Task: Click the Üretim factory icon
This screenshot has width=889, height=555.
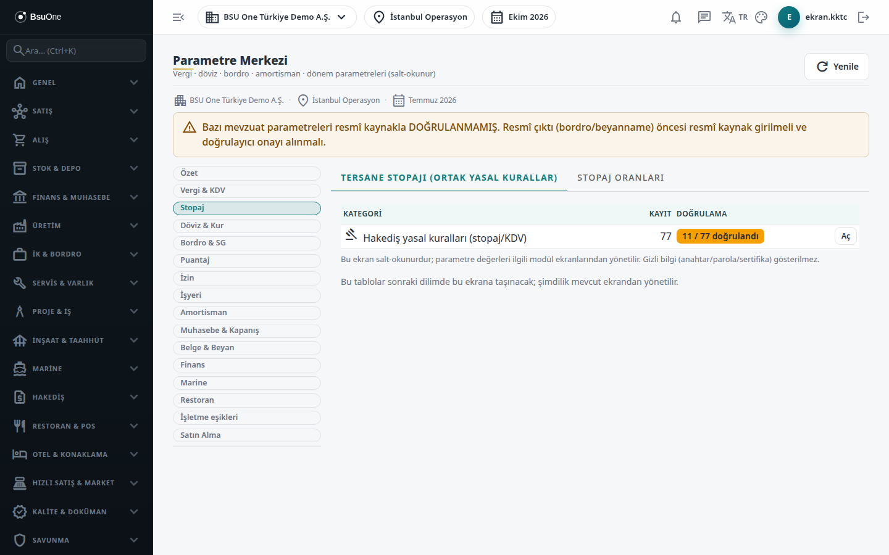Action: tap(20, 226)
